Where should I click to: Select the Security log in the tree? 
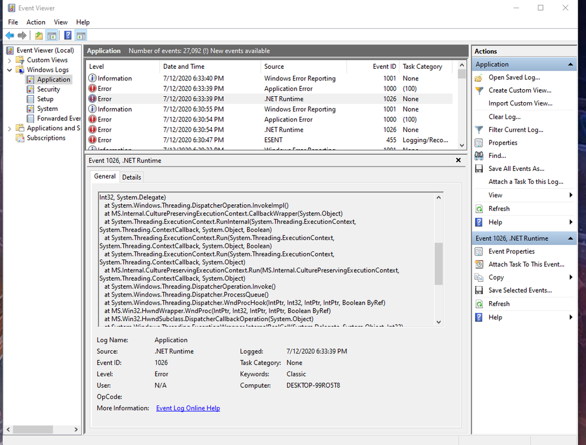point(48,89)
